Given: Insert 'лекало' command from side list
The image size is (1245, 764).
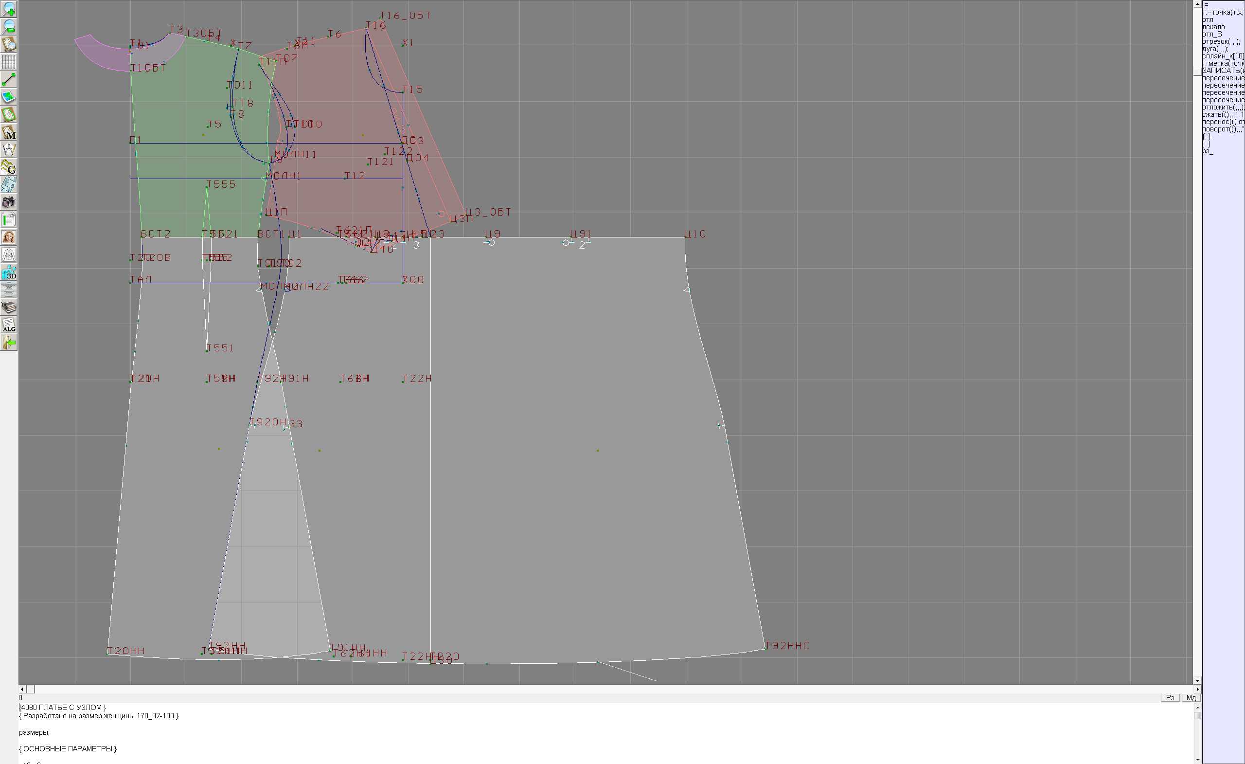Looking at the screenshot, I should pos(1214,27).
